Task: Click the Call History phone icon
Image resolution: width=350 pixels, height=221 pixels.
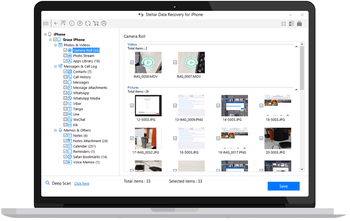Action: [70, 77]
